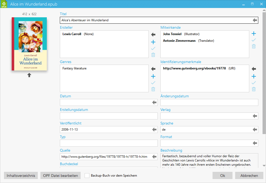Click the plus icon to add an Ersteller

click(x=153, y=42)
